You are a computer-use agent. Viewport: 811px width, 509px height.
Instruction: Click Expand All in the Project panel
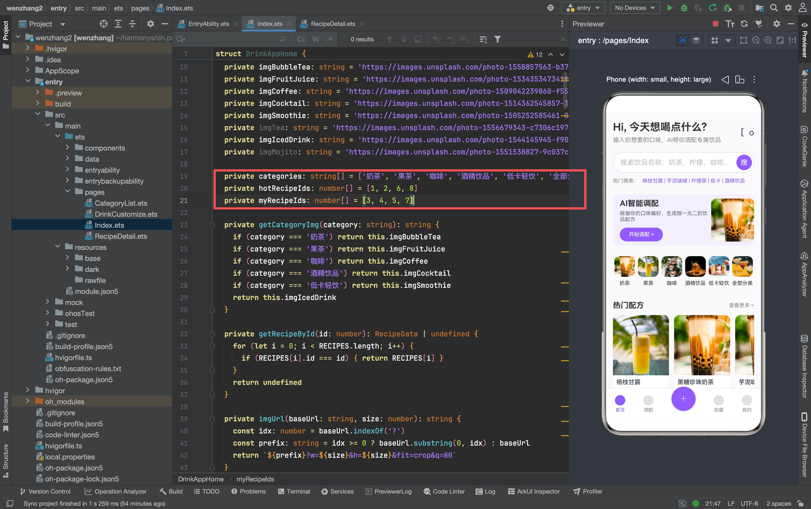118,23
